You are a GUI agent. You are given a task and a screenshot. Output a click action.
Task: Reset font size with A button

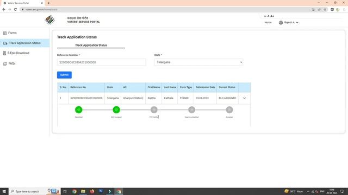(268, 16)
